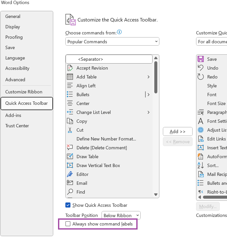Click the Undo arrow icon

pyautogui.click(x=201, y=68)
